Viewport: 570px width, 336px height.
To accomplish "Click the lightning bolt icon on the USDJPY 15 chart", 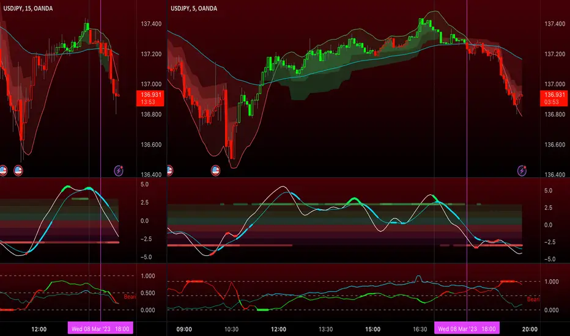I will [119, 170].
